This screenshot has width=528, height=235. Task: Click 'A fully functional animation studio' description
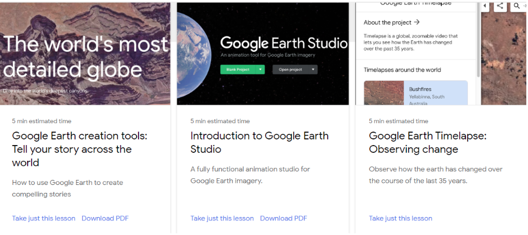250,175
